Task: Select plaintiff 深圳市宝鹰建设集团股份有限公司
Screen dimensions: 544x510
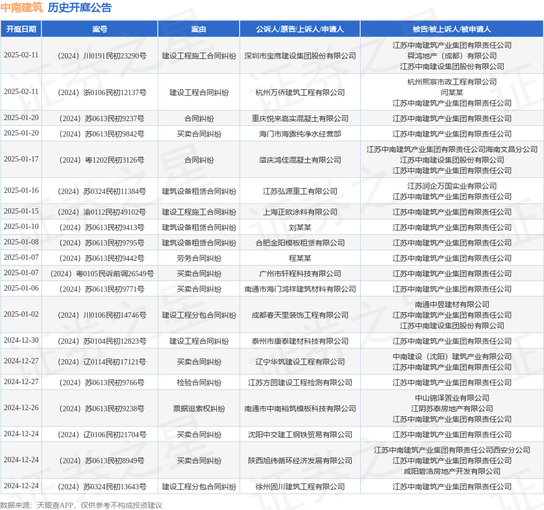Action: 300,56
